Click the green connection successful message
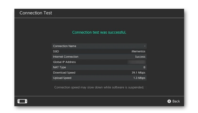The width and height of the screenshot is (198, 113). [x=99, y=32]
